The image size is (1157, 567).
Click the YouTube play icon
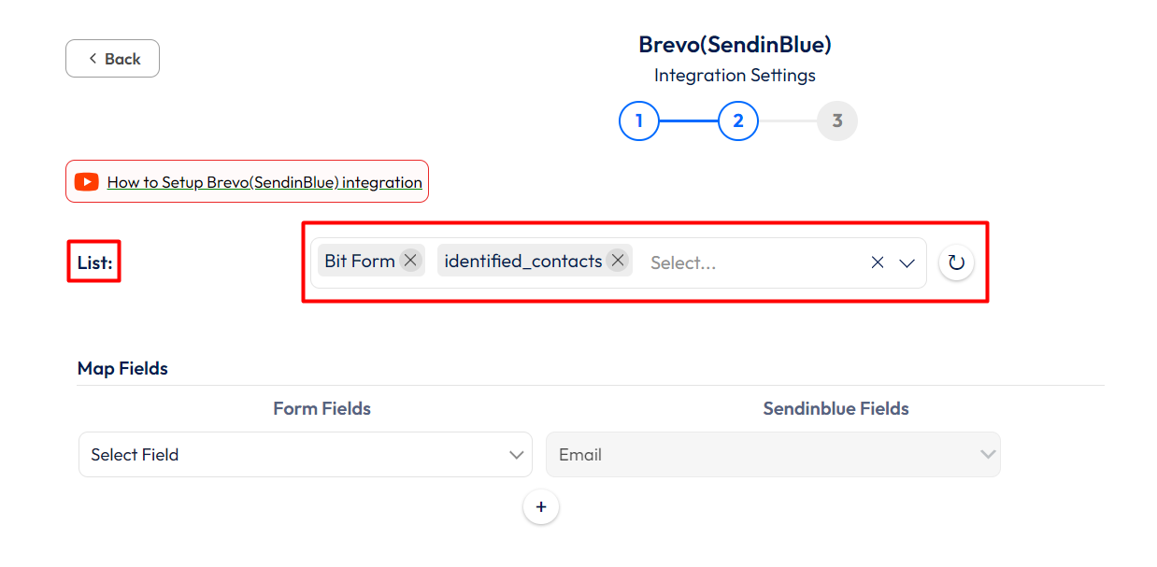coord(87,182)
